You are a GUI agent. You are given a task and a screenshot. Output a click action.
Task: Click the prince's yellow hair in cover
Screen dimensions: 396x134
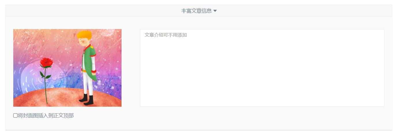pos(84,35)
